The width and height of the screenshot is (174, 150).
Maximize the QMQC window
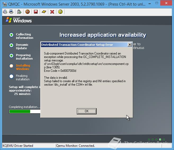click(157, 3)
